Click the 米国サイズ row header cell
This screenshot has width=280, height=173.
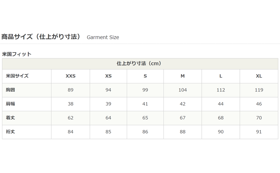pos(17,76)
